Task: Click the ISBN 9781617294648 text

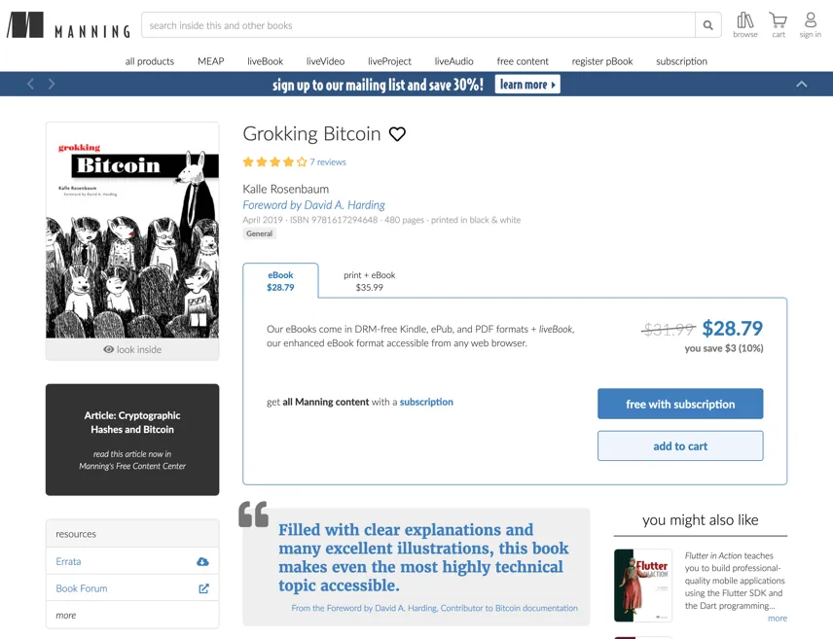Action: point(334,220)
